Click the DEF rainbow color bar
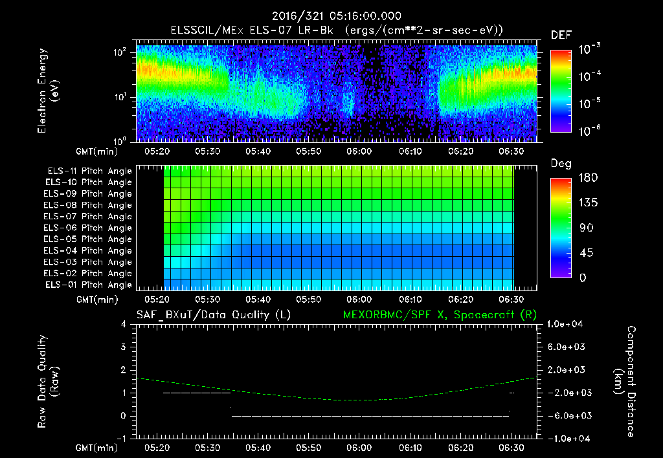The height and width of the screenshot is (458, 663). tap(561, 91)
